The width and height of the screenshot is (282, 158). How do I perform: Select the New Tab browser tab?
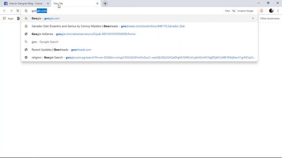coord(75,4)
